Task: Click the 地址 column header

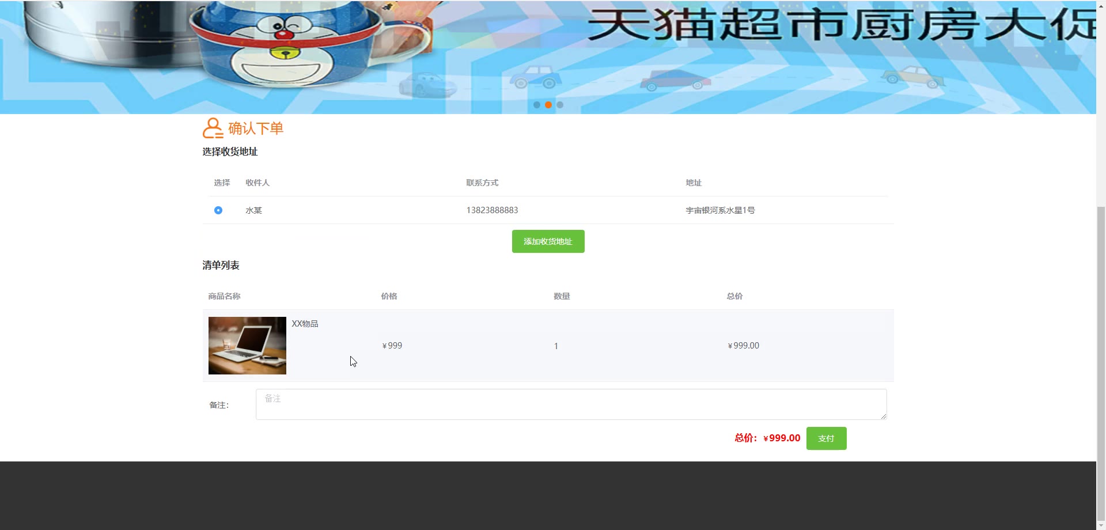Action: point(694,183)
